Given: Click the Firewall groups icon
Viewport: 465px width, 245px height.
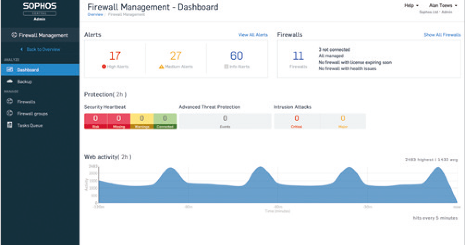Looking at the screenshot, I should tap(9, 113).
